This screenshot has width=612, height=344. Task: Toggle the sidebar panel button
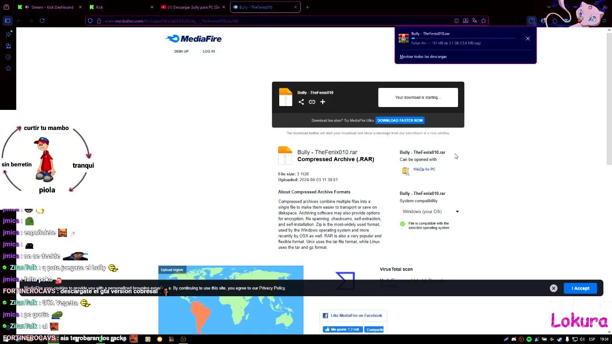8,21
